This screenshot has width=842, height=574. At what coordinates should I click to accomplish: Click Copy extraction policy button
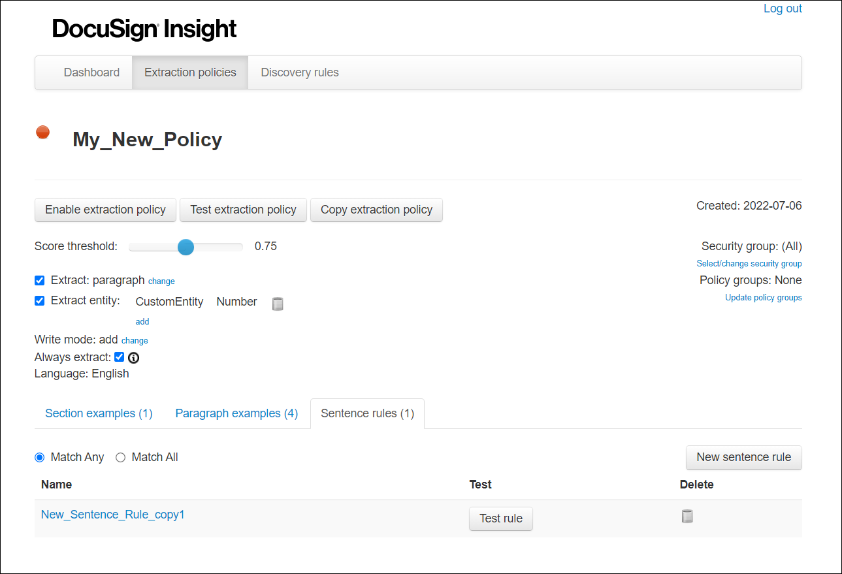[376, 210]
